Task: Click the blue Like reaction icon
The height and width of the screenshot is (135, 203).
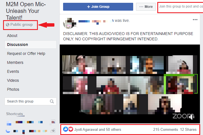Action: click(x=66, y=129)
